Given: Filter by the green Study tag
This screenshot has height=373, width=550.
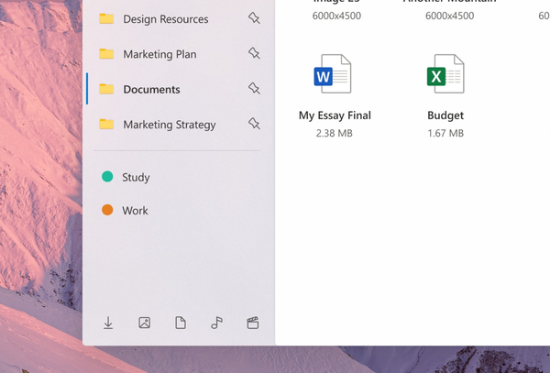Looking at the screenshot, I should click(x=107, y=177).
